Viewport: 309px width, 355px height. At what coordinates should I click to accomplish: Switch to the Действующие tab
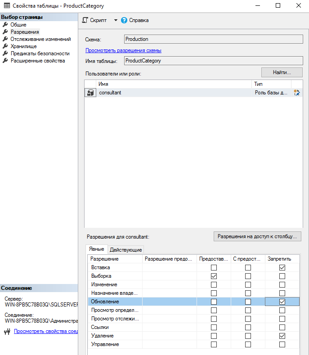pyautogui.click(x=126, y=250)
